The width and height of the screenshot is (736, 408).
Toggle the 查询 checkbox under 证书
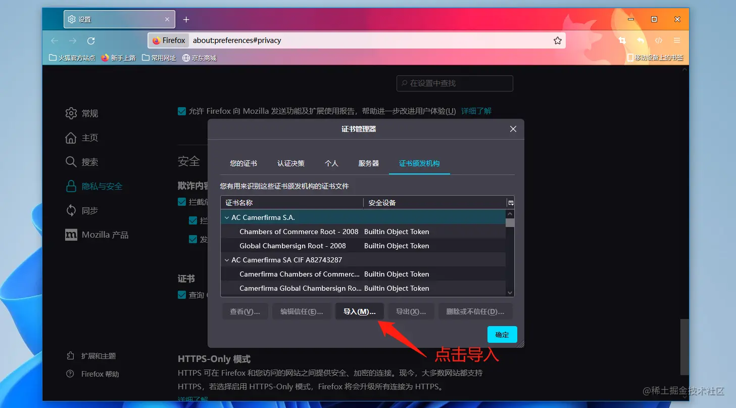182,295
